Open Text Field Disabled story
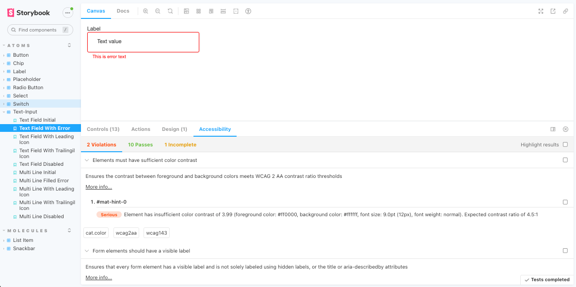This screenshot has height=287, width=576. click(x=41, y=164)
